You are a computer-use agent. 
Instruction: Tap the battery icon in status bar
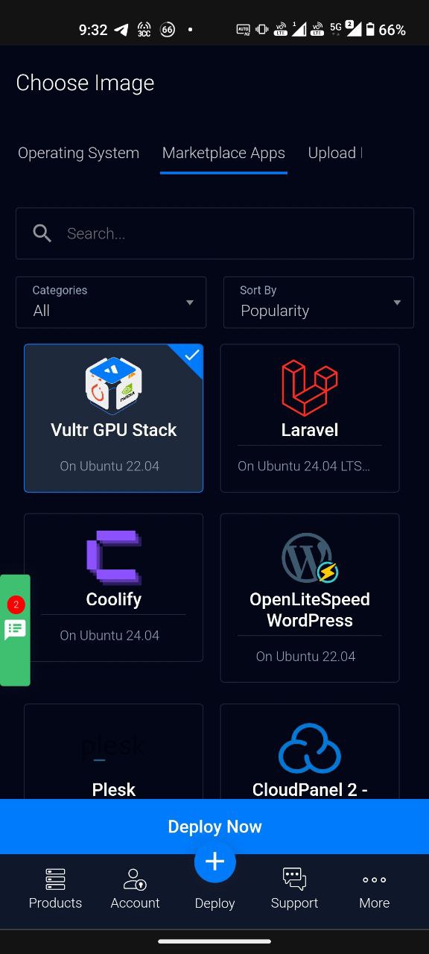click(370, 30)
